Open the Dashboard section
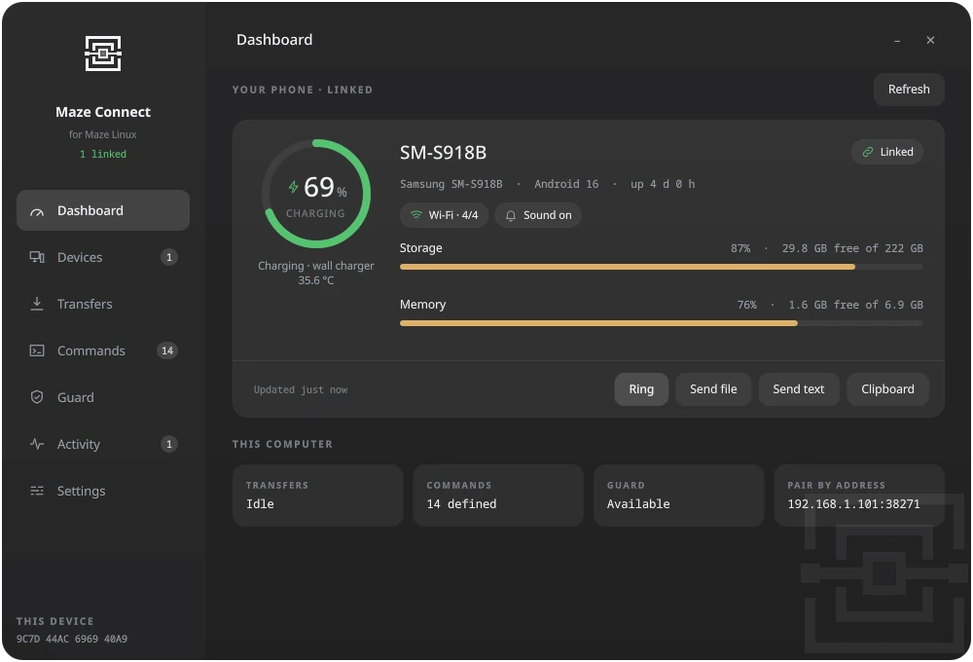 point(103,210)
